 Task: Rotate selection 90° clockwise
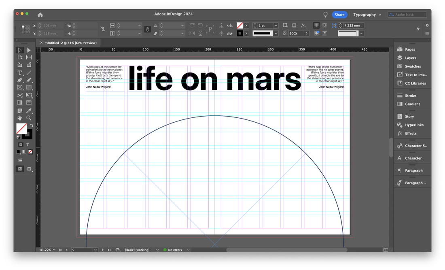point(192,26)
